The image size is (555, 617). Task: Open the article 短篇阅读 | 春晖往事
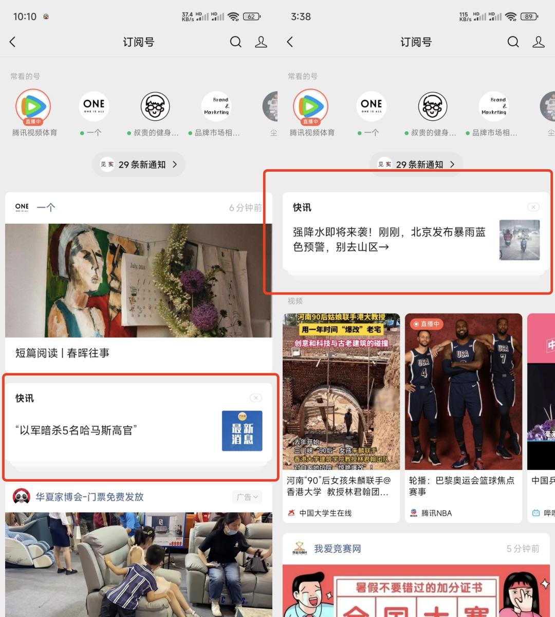coord(62,353)
